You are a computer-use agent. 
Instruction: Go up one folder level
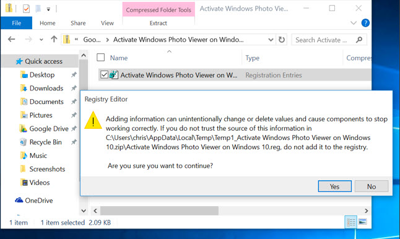click(x=54, y=39)
